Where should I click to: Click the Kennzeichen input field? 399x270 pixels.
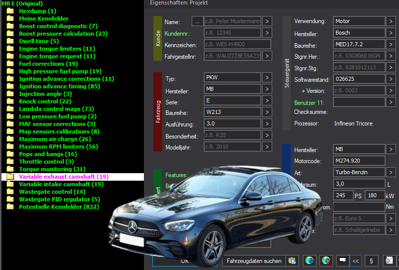pyautogui.click(x=237, y=44)
